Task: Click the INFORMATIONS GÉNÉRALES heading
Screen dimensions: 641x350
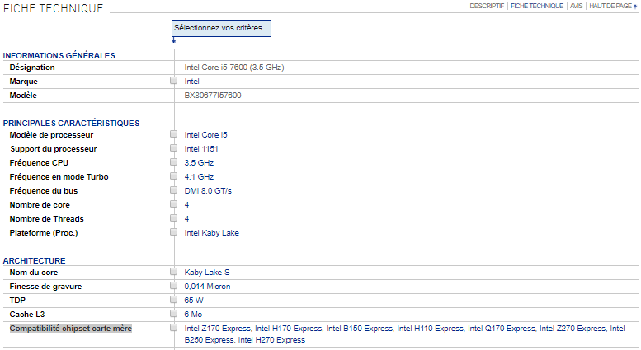Action: coord(59,55)
